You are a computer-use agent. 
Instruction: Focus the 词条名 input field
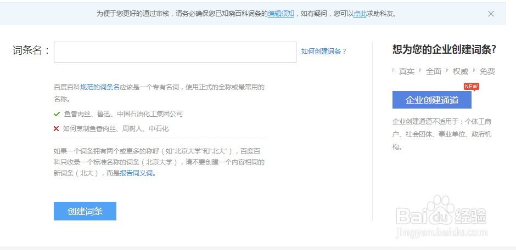click(175, 52)
